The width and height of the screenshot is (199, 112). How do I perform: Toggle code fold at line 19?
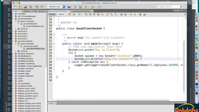(54, 34)
